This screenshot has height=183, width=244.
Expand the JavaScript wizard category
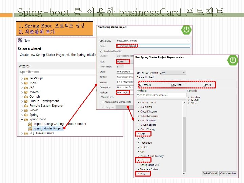[x=22, y=79]
